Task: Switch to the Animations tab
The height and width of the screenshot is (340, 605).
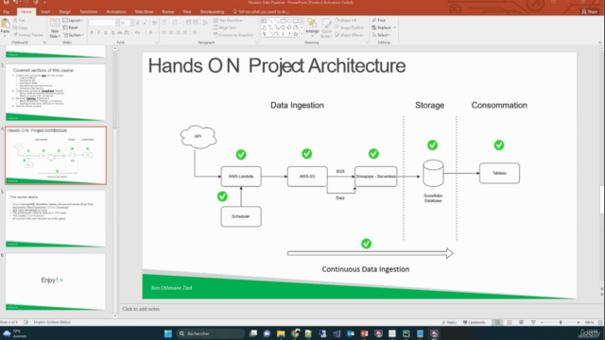Action: (116, 12)
